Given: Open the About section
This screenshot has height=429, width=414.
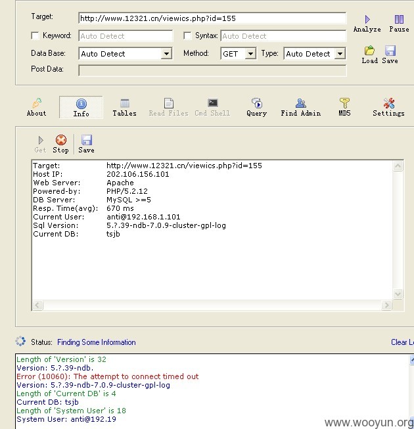Looking at the screenshot, I should 36,107.
